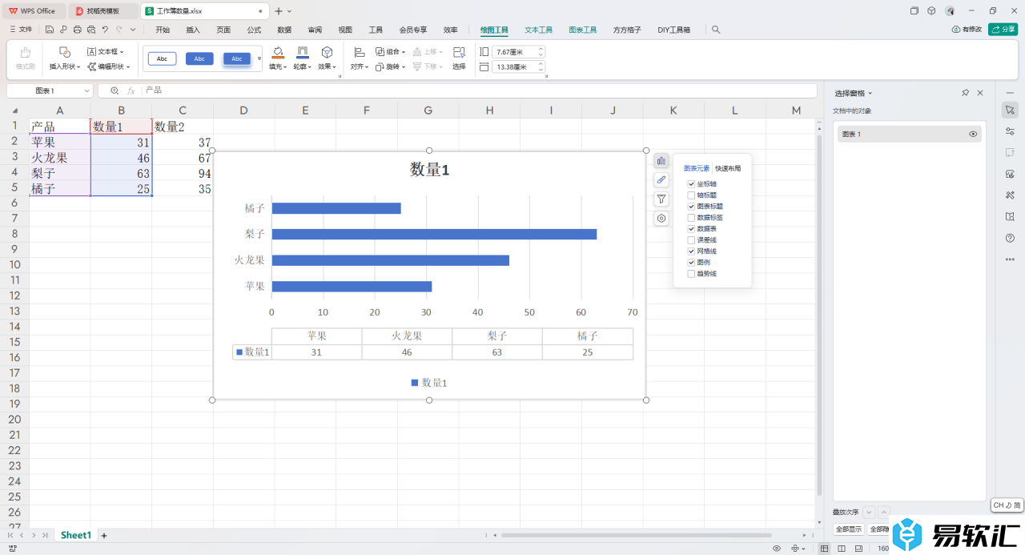
Task: Expand the 选择窗格 title dropdown
Action: tap(870, 94)
